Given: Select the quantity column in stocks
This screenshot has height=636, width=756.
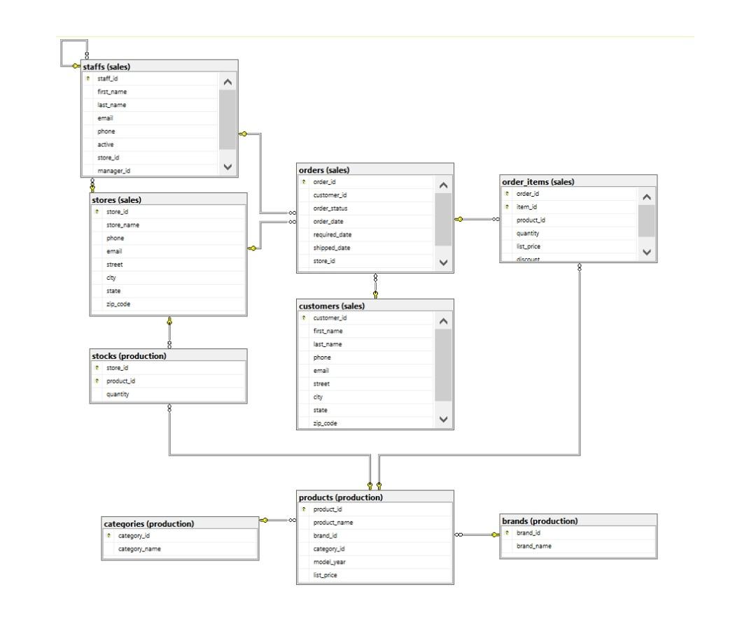Looking at the screenshot, I should (168, 394).
